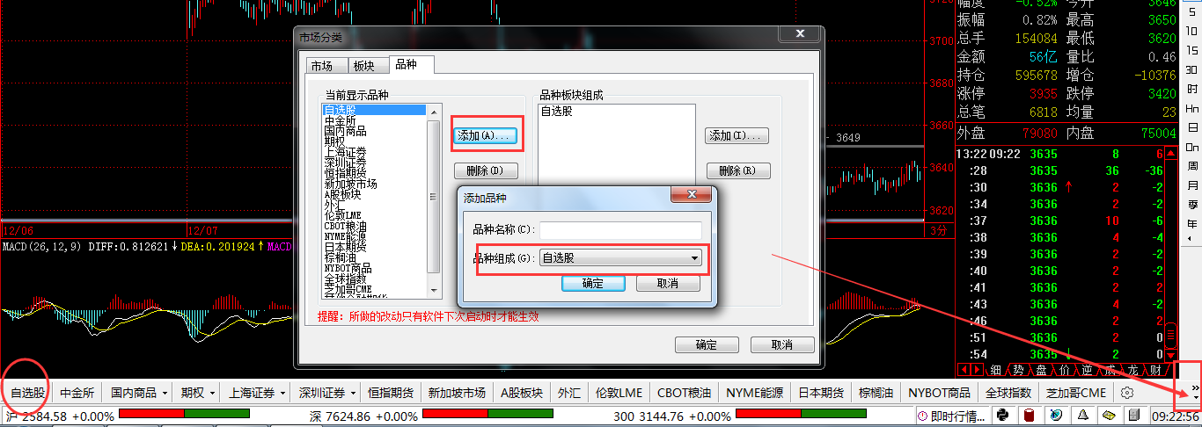Click the bell alert icon in status bar
Image resolution: width=1202 pixels, height=427 pixels.
click(1082, 415)
